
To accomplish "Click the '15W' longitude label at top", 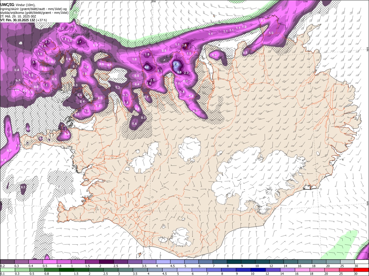I will click(306, 1).
